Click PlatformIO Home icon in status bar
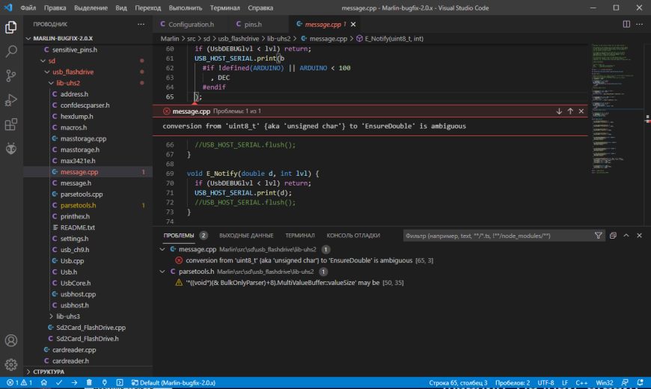Screen dimensions: 651x389 pos(44,383)
